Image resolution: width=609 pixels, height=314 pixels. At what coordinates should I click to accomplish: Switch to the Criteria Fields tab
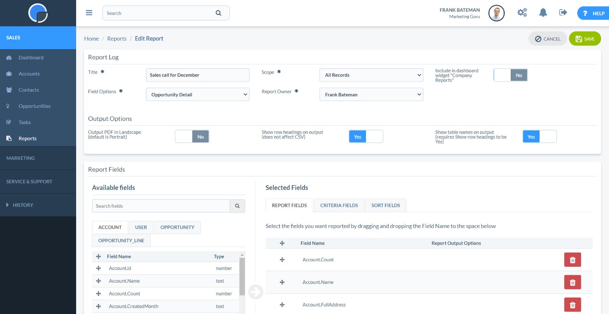click(x=339, y=205)
